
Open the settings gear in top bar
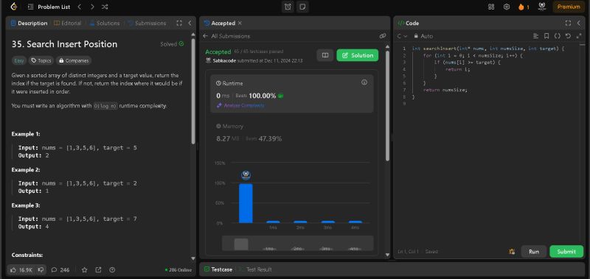507,7
